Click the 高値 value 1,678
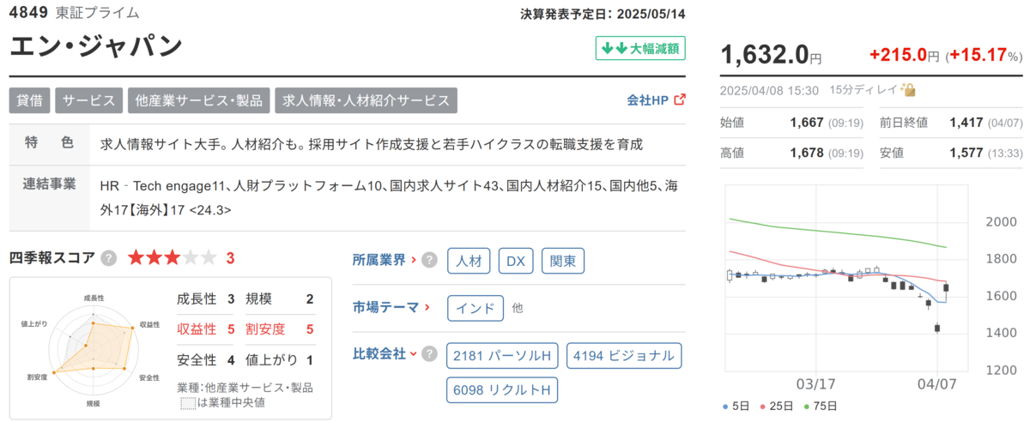 pos(807,153)
